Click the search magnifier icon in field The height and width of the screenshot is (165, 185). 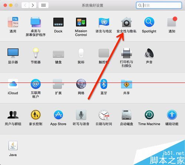pos(140,6)
